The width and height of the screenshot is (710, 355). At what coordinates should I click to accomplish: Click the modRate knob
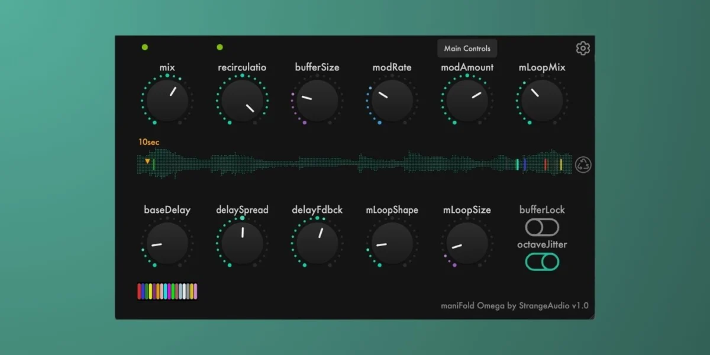click(x=392, y=101)
